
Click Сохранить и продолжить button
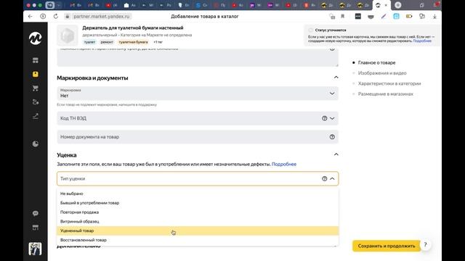click(387, 246)
